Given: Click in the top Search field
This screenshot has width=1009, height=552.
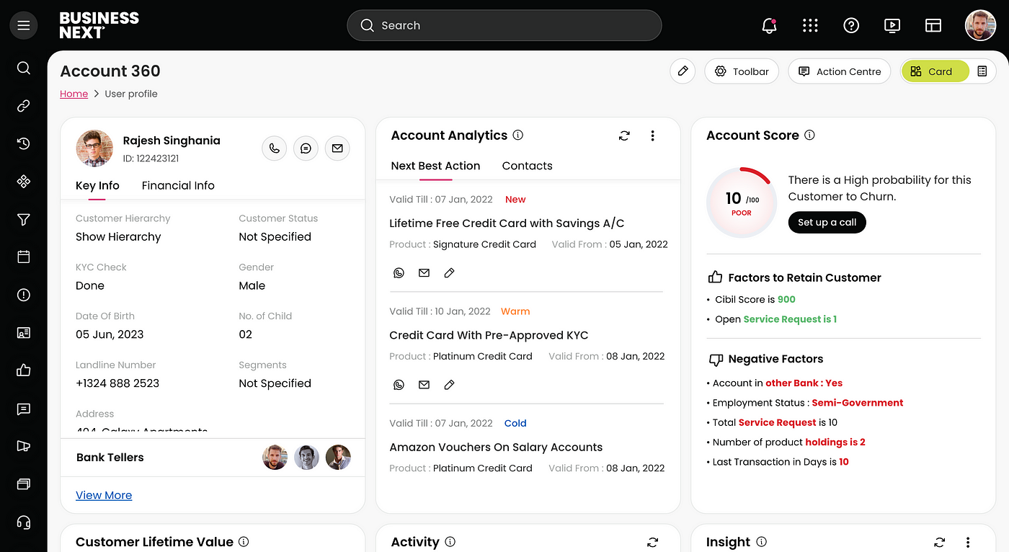Looking at the screenshot, I should pos(504,26).
